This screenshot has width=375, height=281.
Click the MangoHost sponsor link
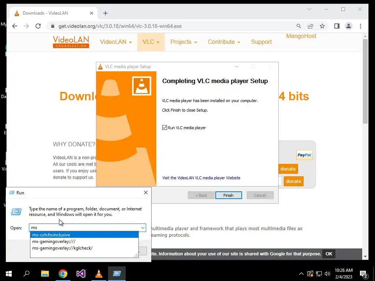[x=301, y=36]
